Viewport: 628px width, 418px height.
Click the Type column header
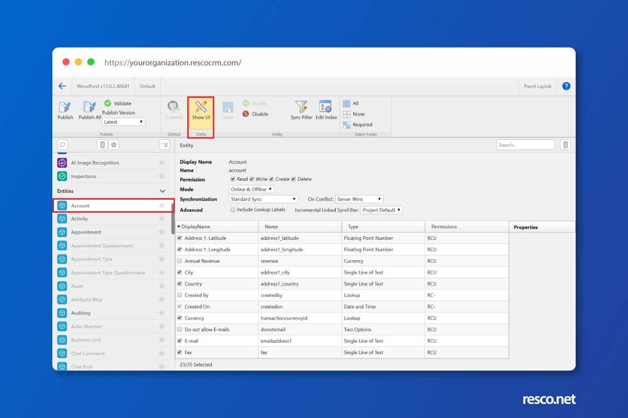[383, 227]
